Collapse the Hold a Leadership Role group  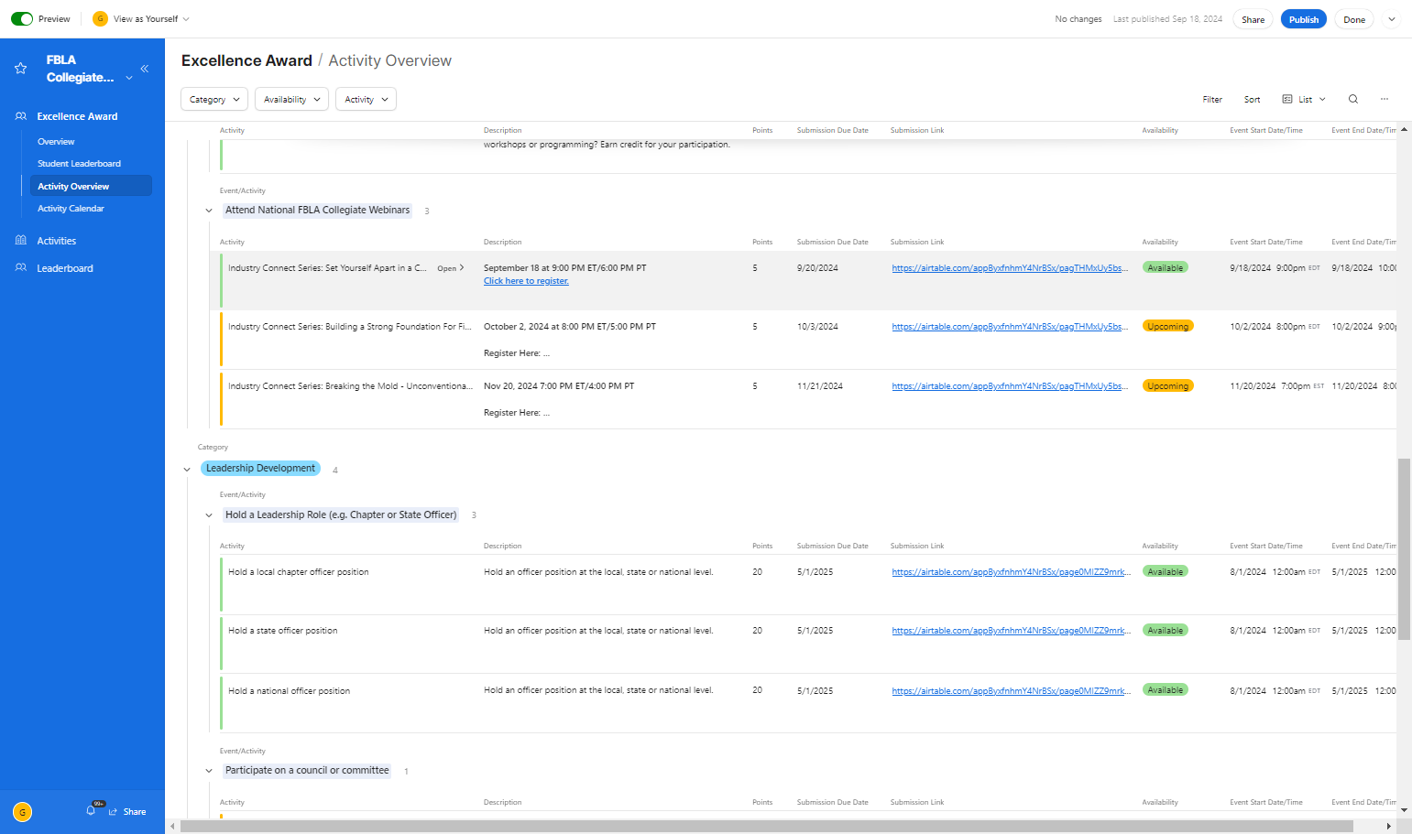pyautogui.click(x=209, y=515)
